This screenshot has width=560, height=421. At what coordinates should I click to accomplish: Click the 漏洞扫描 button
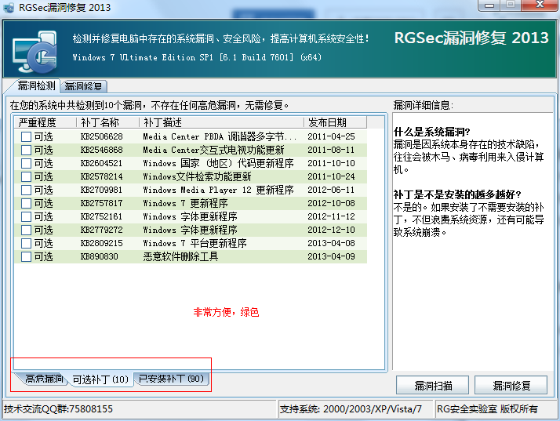432,385
